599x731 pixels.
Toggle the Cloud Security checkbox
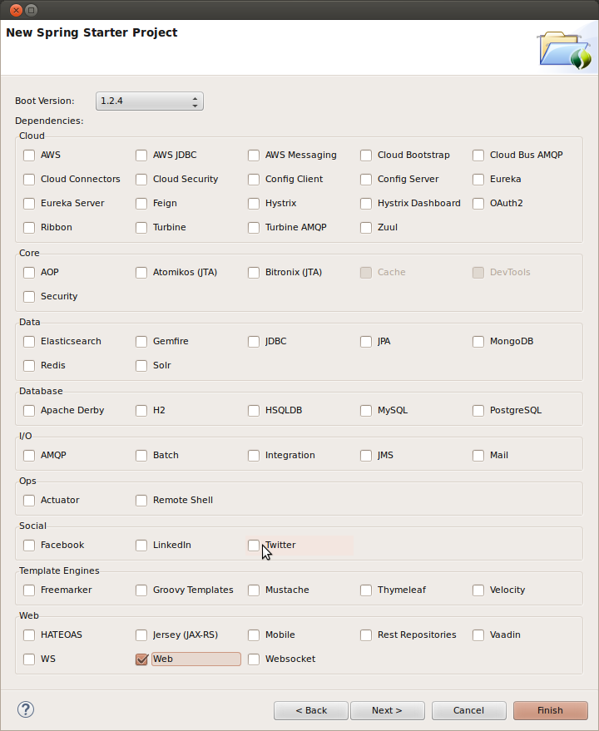141,180
